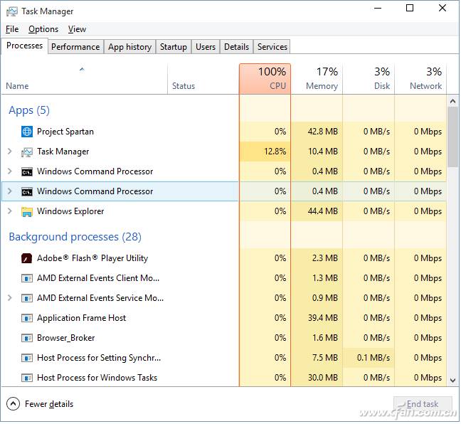This screenshot has width=461, height=424.
Task: Open the View menu
Action: click(77, 29)
